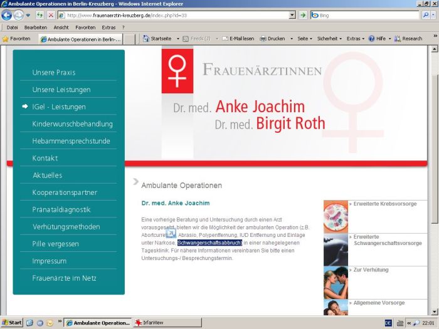The height and width of the screenshot is (329, 439).
Task: Click the pregnancy belly thumbnail image
Action: click(x=336, y=250)
